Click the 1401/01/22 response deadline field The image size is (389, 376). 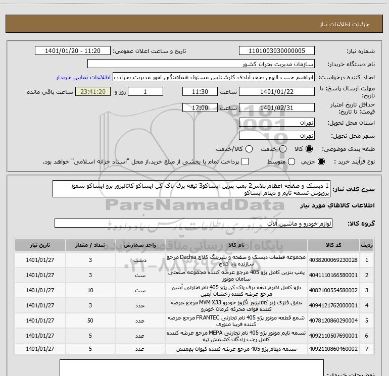tap(277, 92)
